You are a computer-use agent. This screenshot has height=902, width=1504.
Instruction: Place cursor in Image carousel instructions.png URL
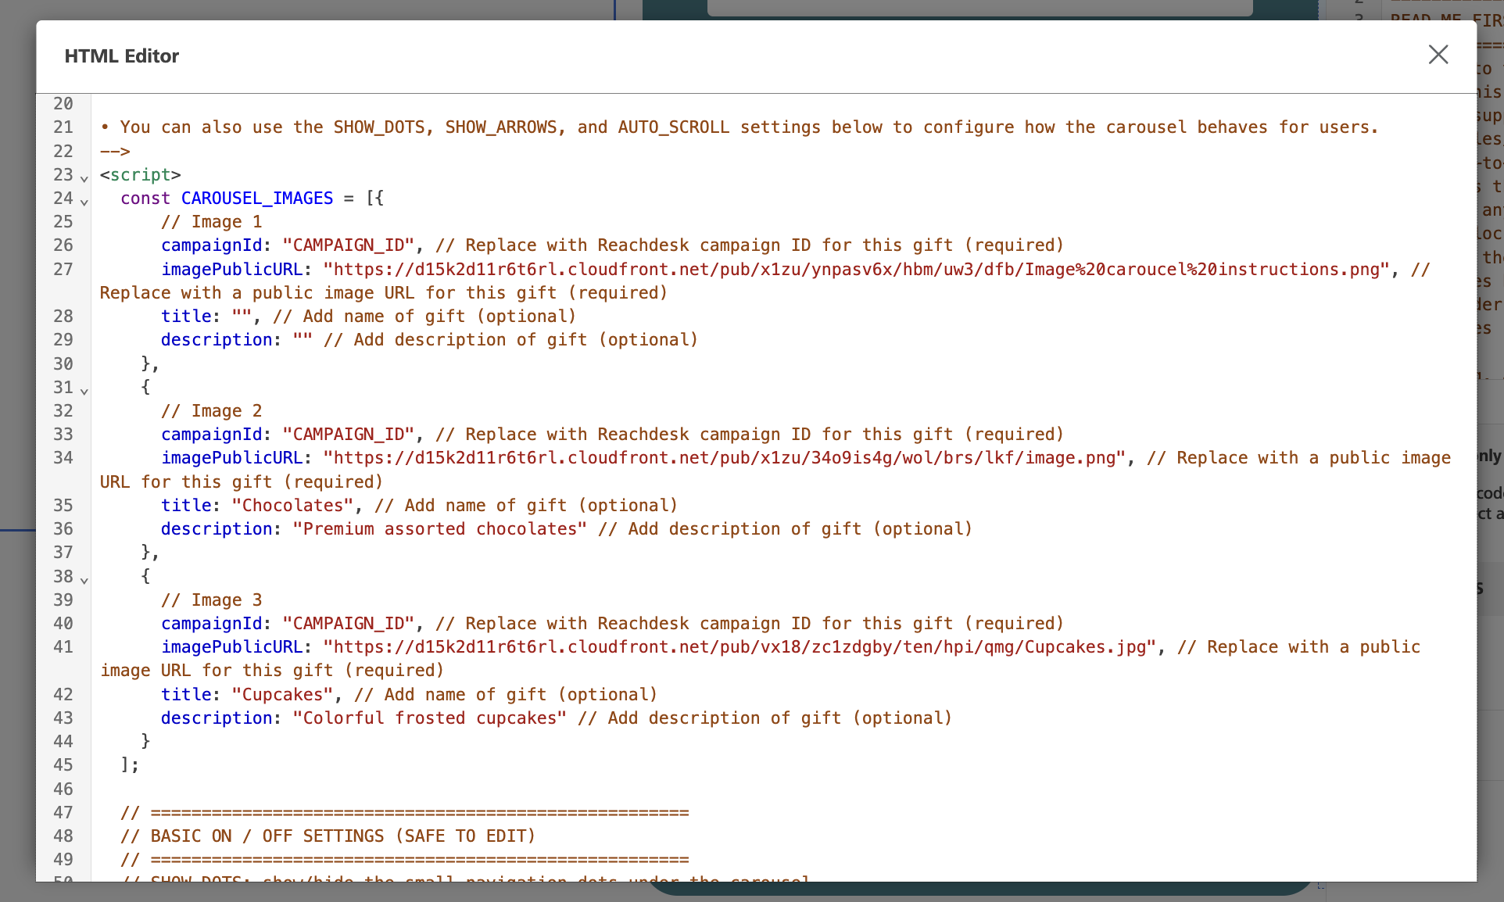click(x=856, y=270)
